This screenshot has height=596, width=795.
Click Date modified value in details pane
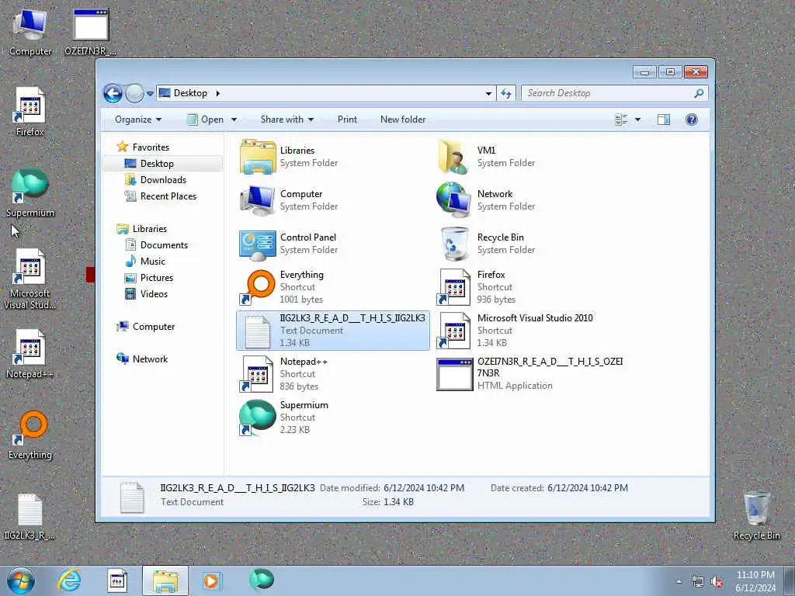coord(424,488)
